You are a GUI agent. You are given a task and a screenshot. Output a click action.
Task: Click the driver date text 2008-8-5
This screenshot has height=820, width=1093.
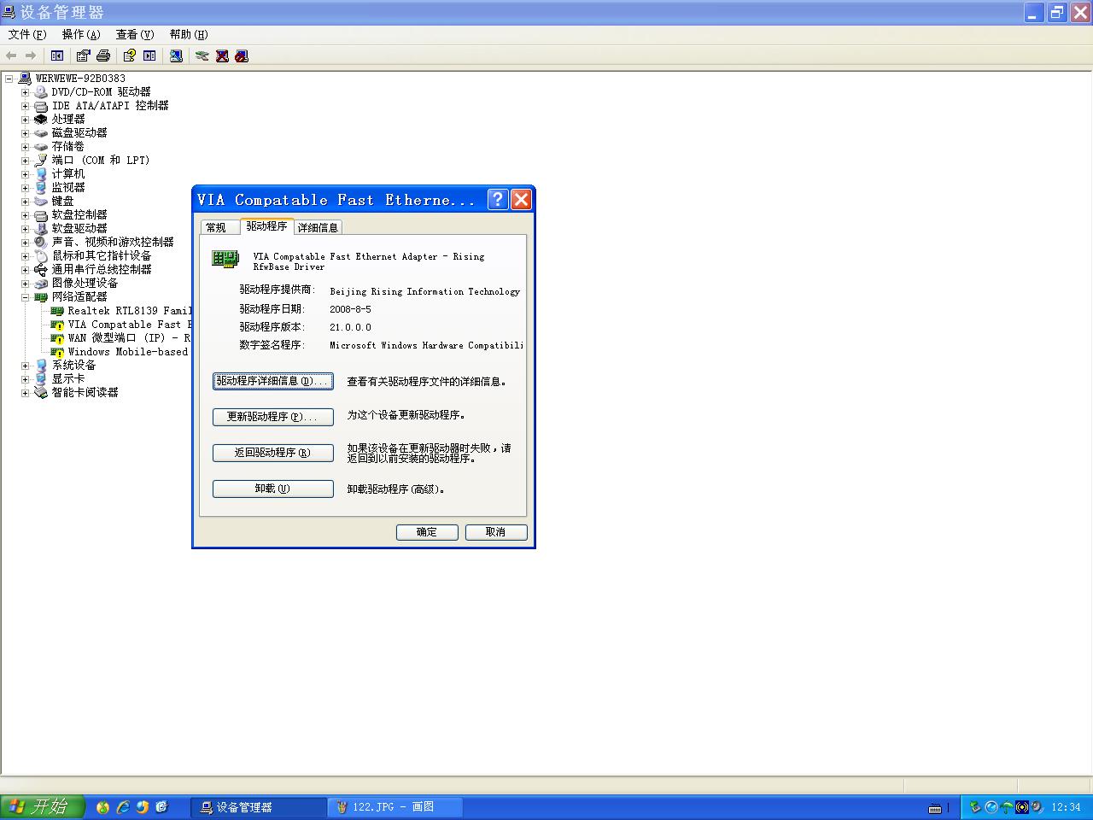tap(351, 309)
